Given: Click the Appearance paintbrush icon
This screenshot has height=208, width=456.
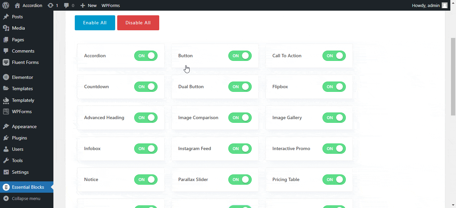Looking at the screenshot, I should [6, 126].
